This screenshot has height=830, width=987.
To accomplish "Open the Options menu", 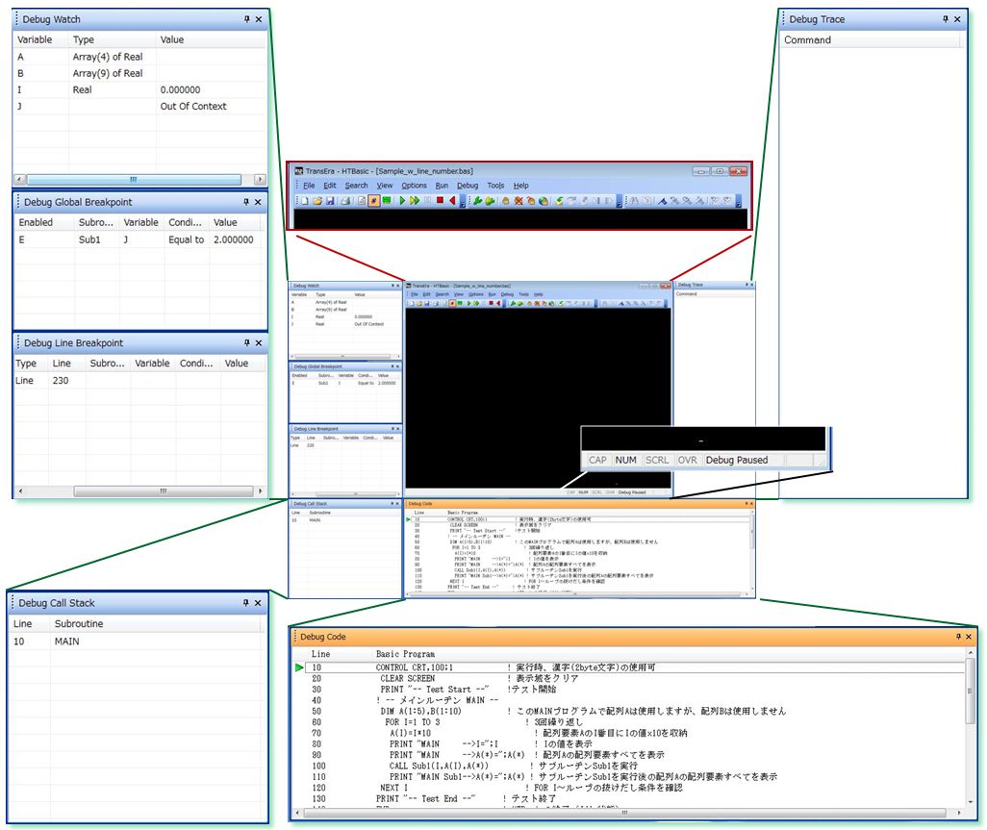I will point(415,186).
